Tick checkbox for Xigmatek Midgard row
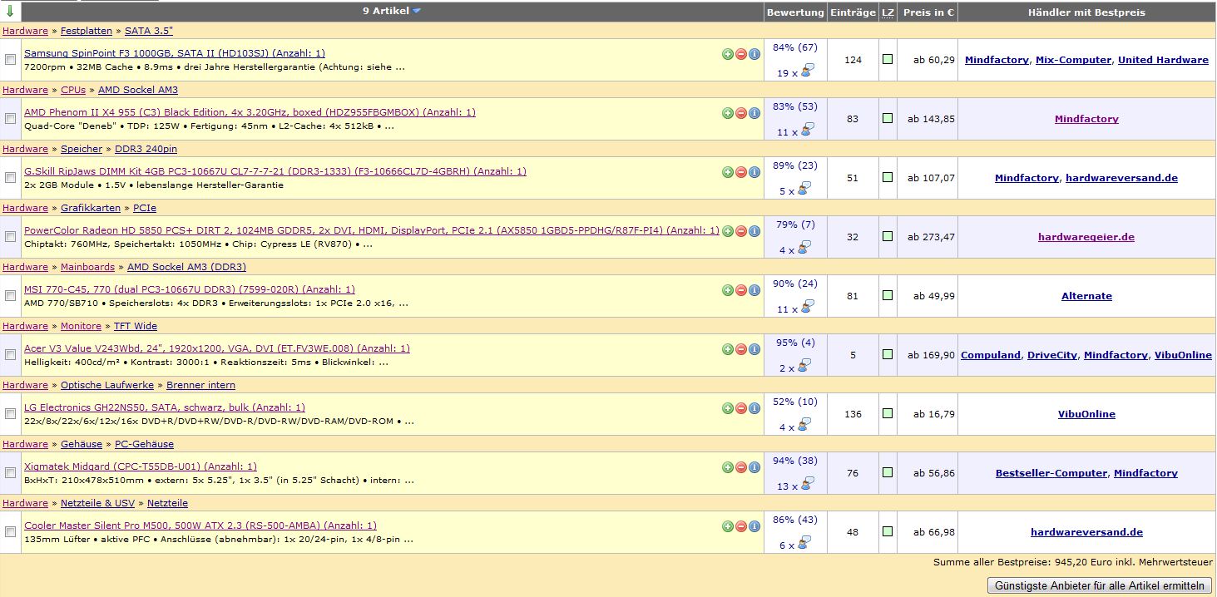This screenshot has height=597, width=1217. pyautogui.click(x=10, y=473)
